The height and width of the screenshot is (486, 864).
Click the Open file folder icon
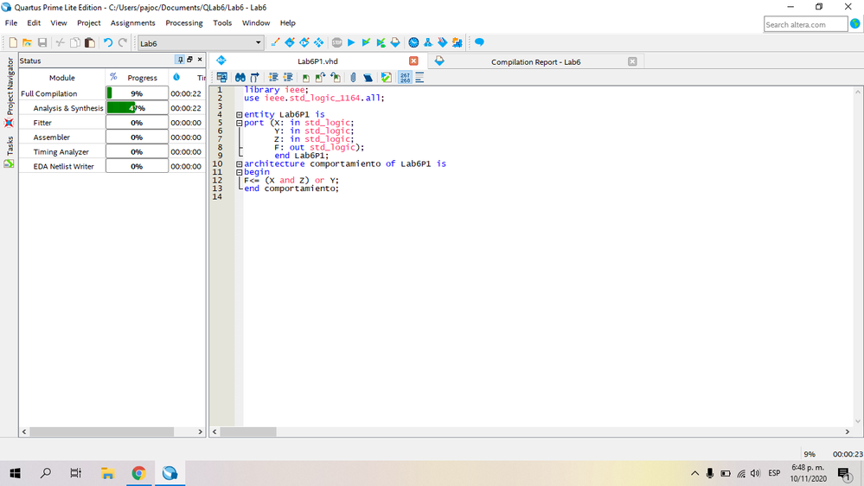(27, 42)
